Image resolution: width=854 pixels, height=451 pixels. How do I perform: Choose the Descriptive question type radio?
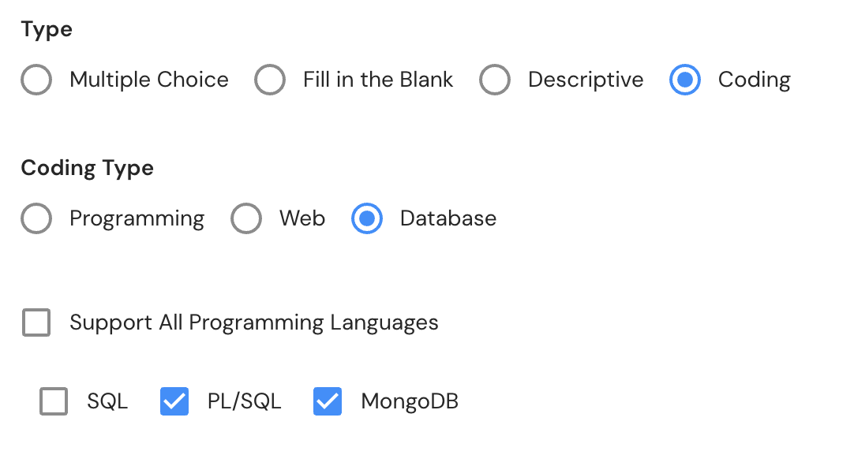(x=495, y=80)
